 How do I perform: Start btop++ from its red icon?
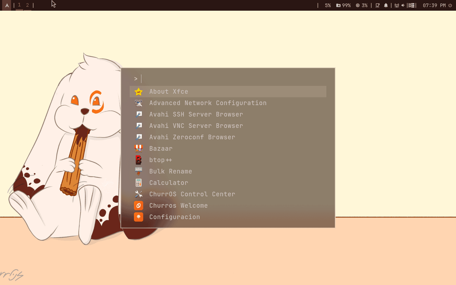[139, 160]
